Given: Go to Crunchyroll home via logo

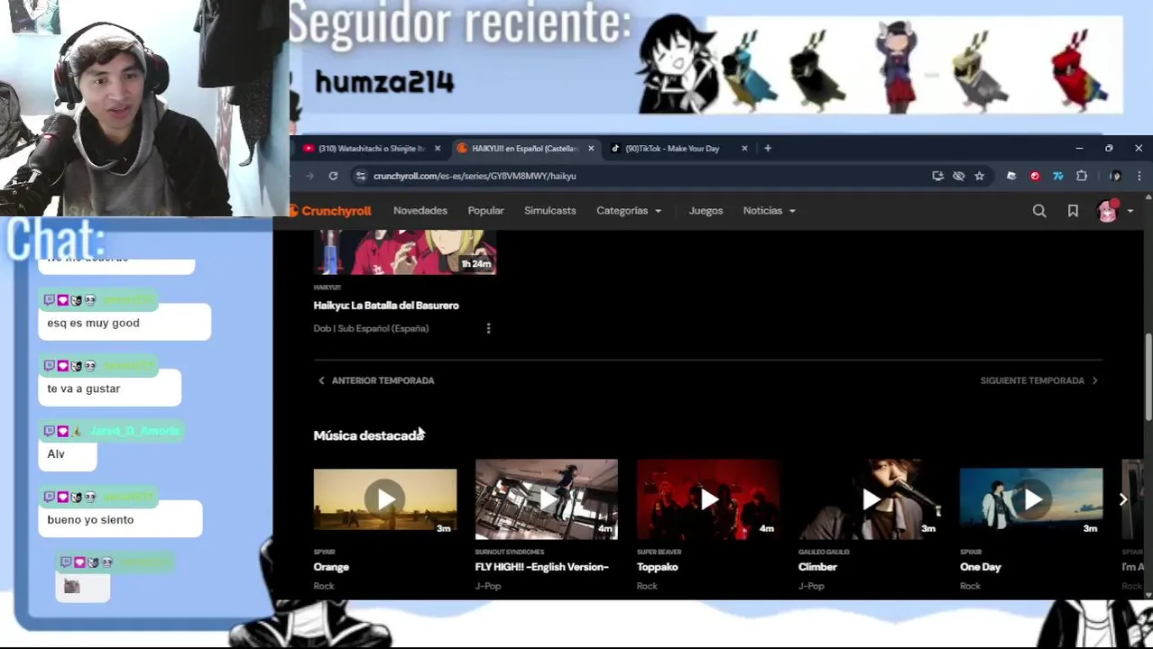Looking at the screenshot, I should coord(331,211).
